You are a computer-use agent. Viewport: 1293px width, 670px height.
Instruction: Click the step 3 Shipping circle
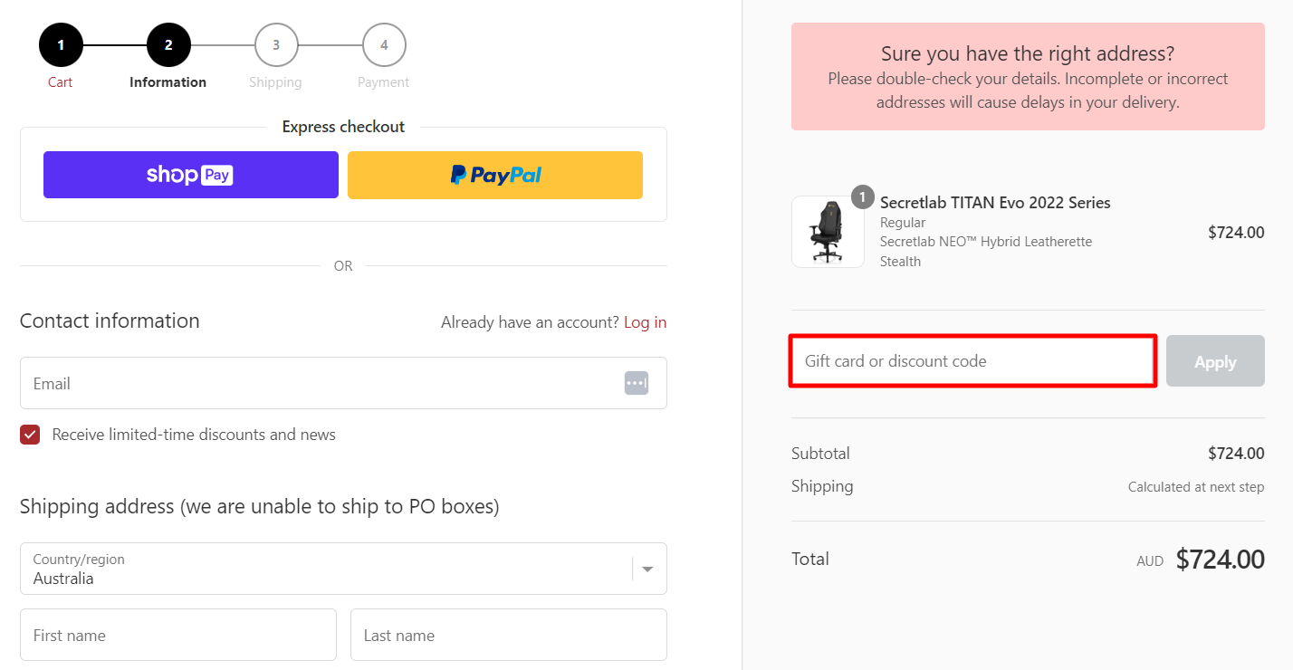pos(275,43)
